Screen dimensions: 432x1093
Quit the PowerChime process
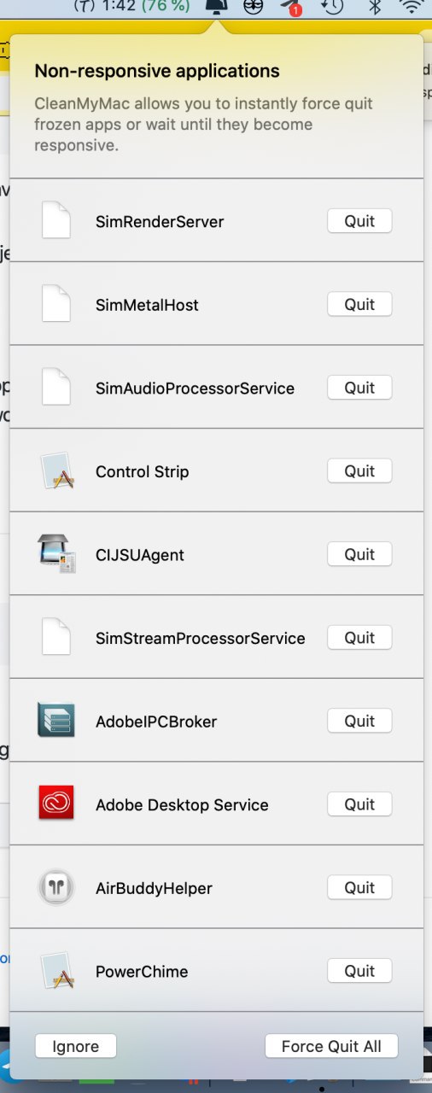(x=359, y=971)
